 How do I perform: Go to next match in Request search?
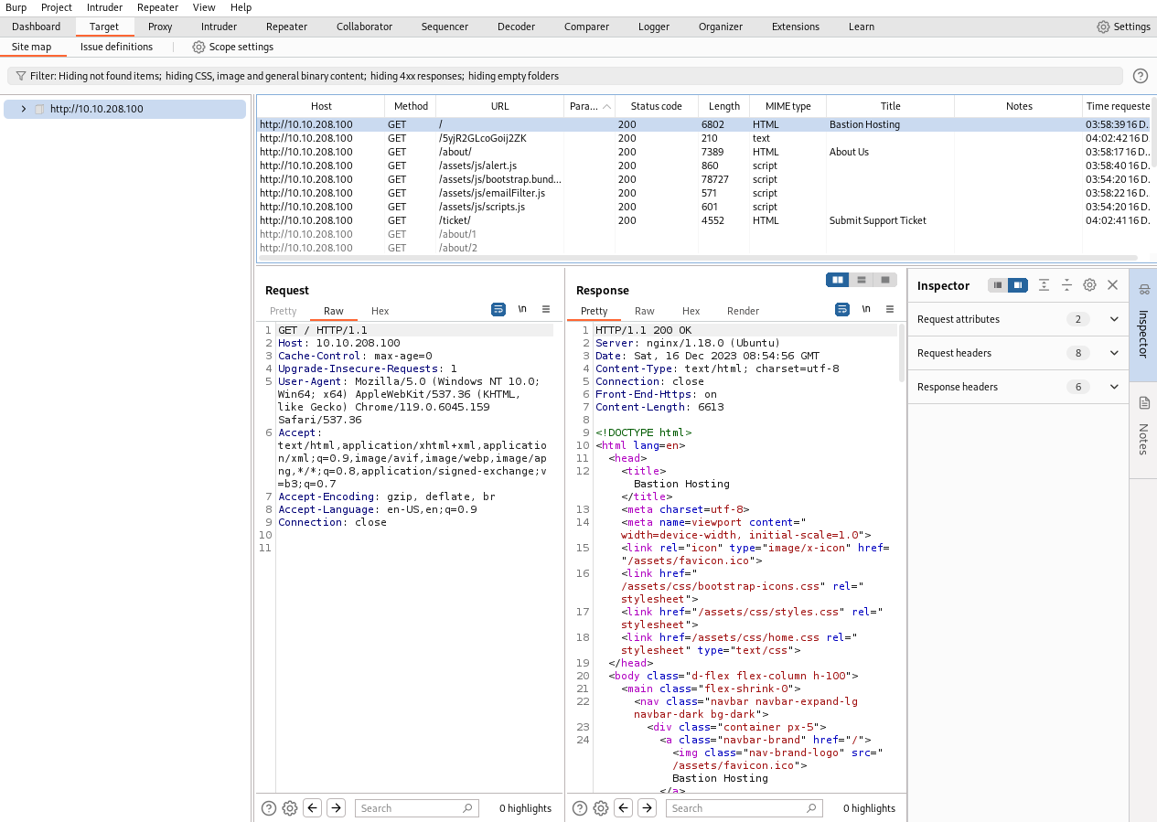pyautogui.click(x=337, y=808)
